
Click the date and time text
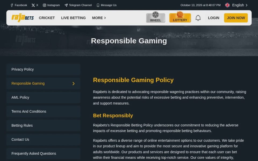200,5
